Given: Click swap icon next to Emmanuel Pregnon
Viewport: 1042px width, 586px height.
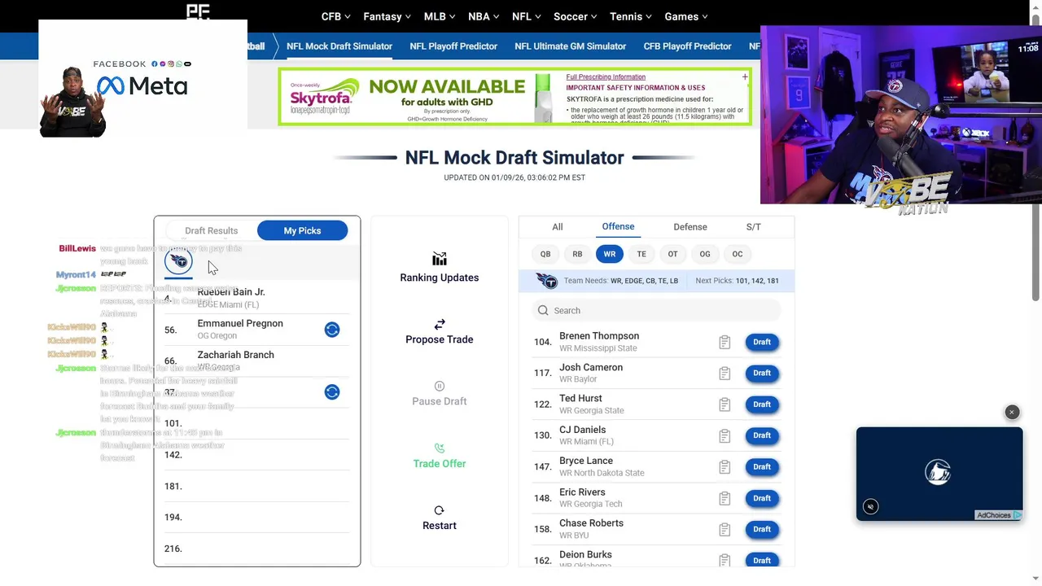Looking at the screenshot, I should coord(332,330).
